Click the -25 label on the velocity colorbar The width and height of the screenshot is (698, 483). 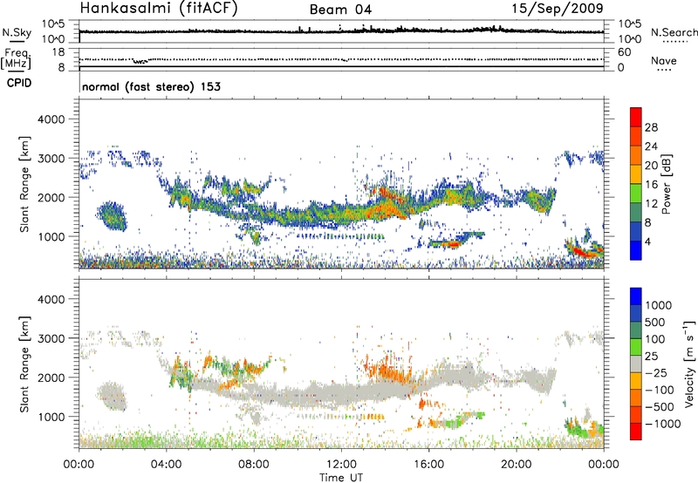click(658, 372)
